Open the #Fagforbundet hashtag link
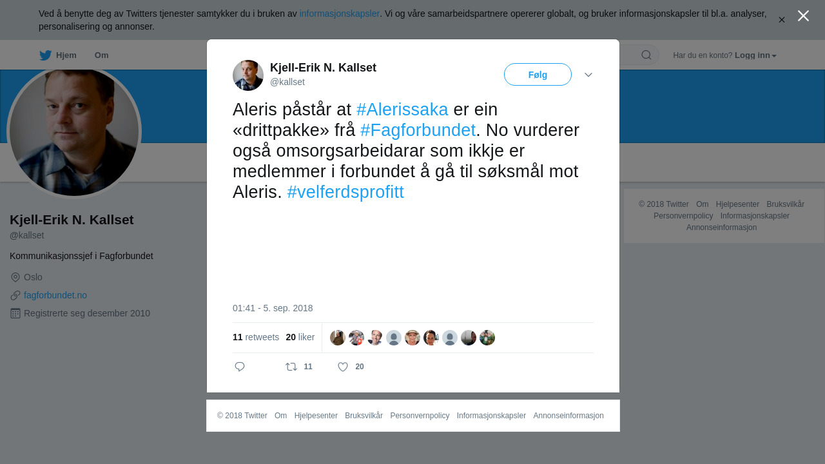Image resolution: width=825 pixels, height=464 pixels. [x=418, y=130]
